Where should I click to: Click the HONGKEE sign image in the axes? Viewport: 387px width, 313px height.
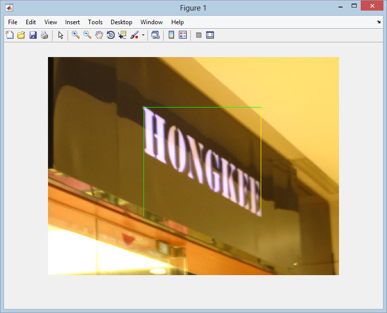click(x=193, y=166)
